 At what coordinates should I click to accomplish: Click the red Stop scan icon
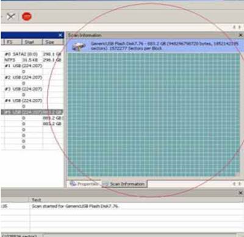27,16
